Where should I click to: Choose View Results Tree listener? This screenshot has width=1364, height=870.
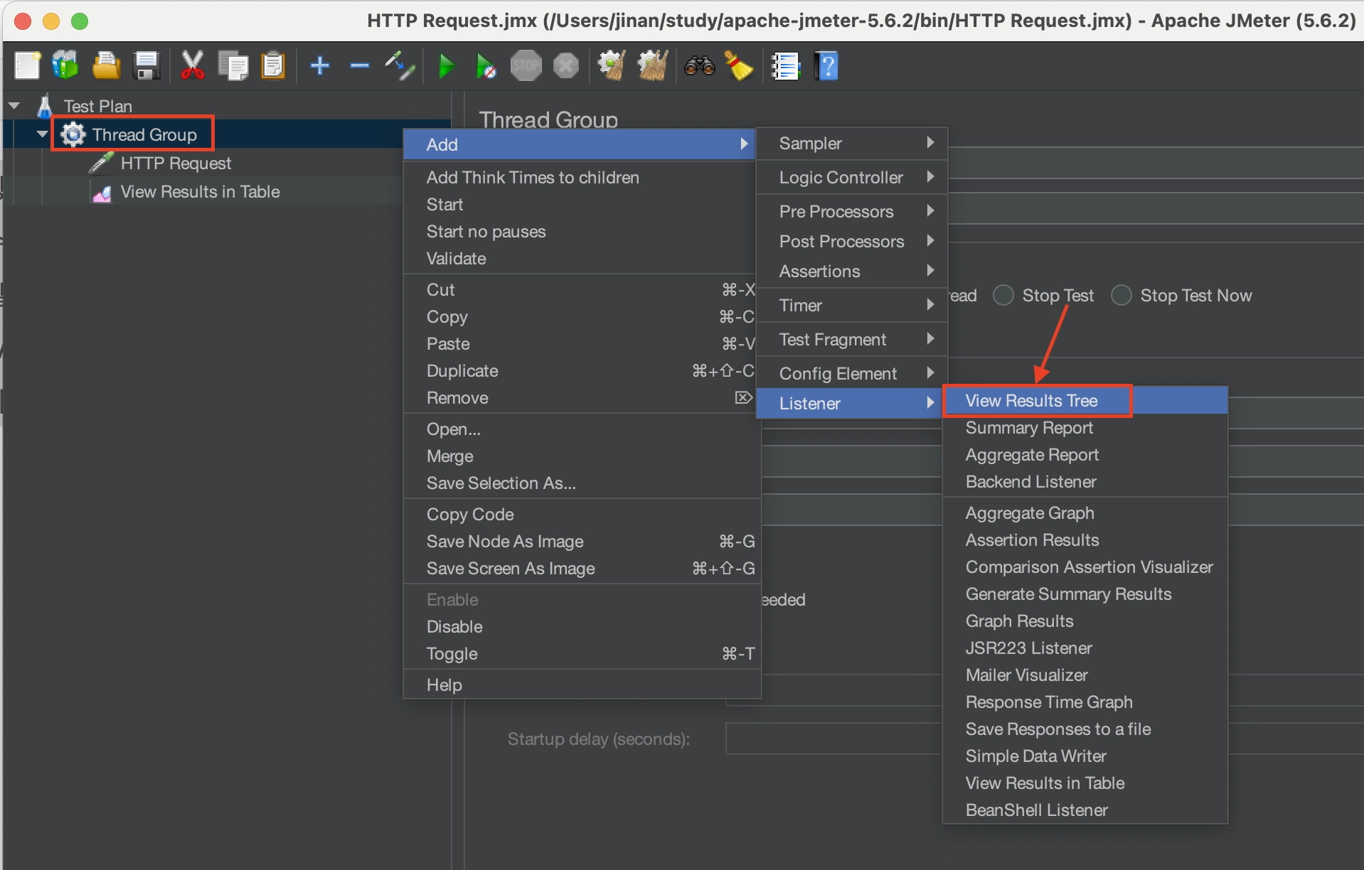pyautogui.click(x=1085, y=401)
